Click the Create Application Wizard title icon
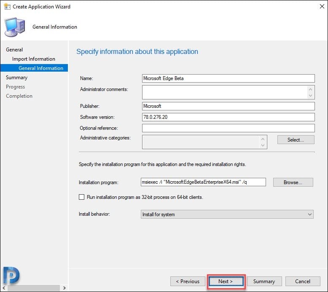The width and height of the screenshot is (328, 292). [x=7, y=6]
